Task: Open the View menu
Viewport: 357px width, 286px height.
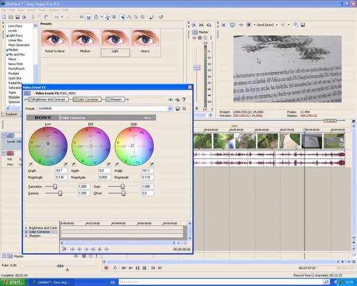Action: tap(21, 10)
